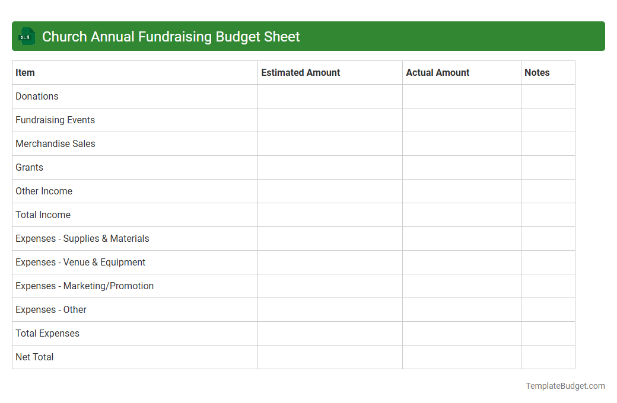Select the Estimated Amount column header

300,72
